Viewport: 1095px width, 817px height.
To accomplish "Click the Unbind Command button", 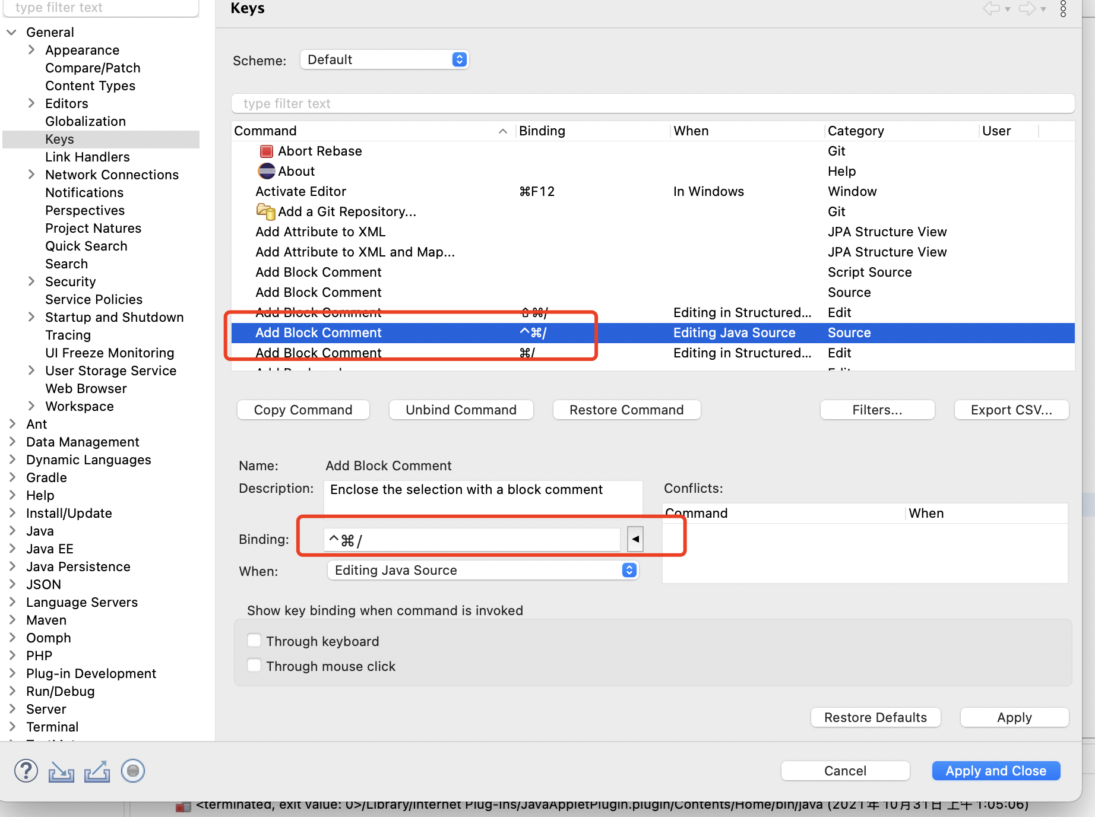I will click(x=461, y=410).
